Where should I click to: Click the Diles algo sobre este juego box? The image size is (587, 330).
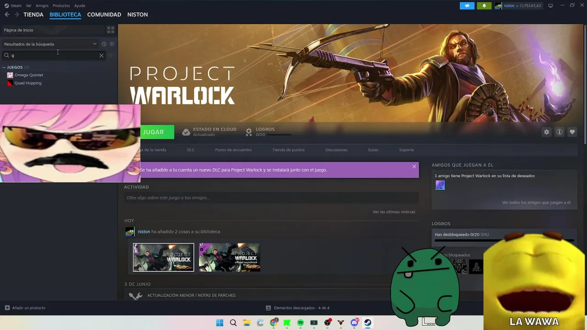point(271,198)
